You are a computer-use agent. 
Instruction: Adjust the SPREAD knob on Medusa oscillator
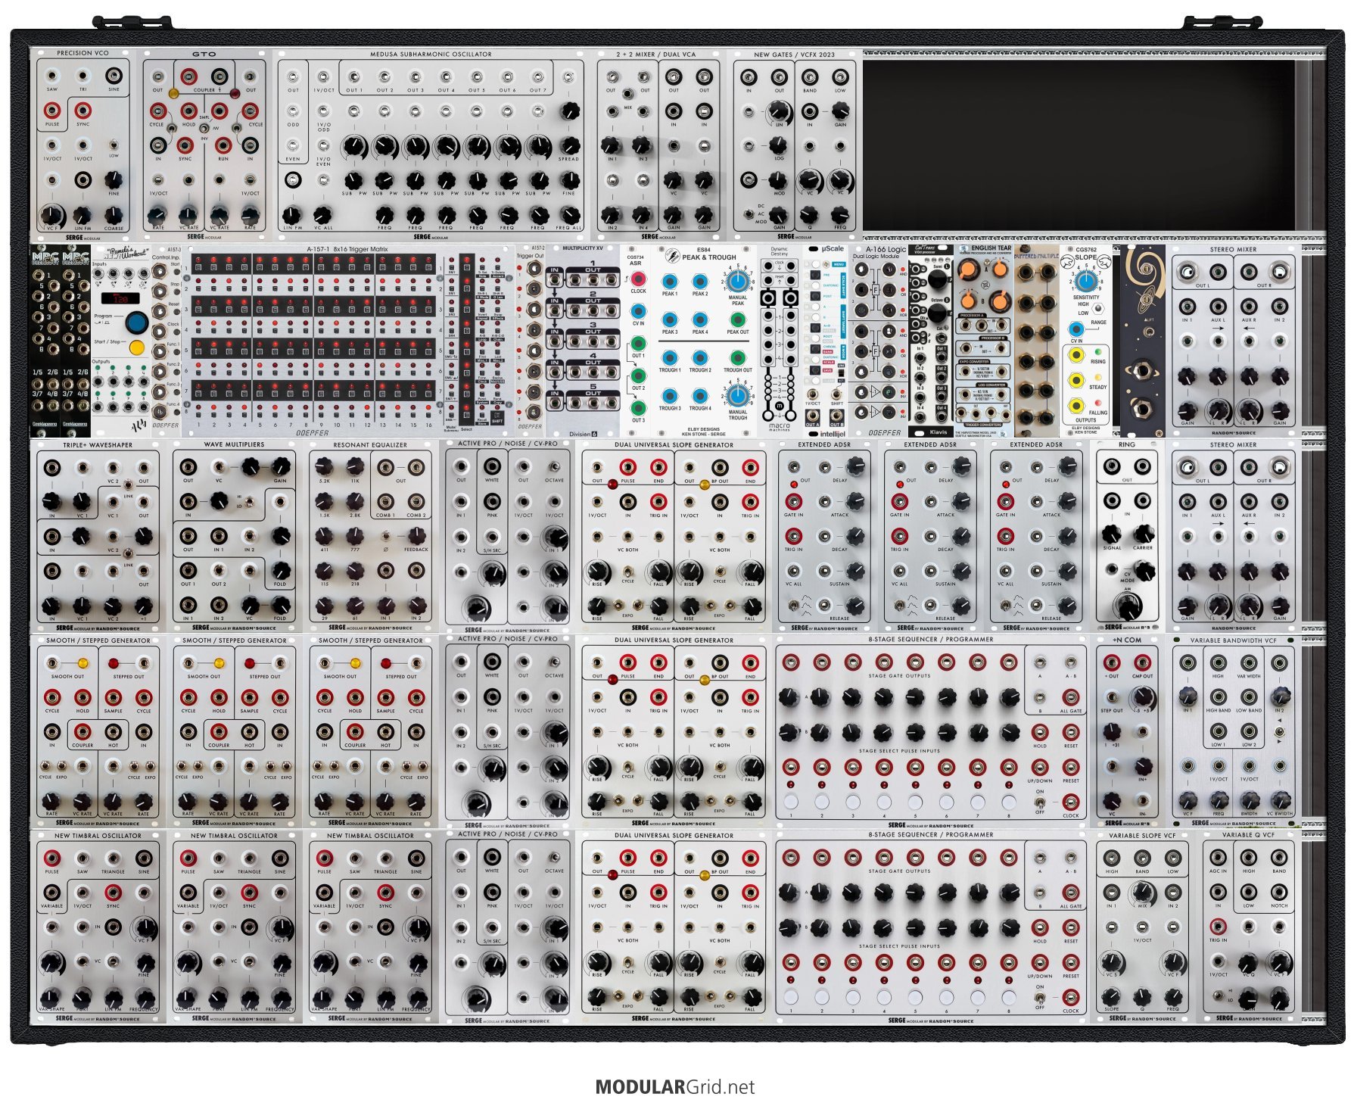coord(569,145)
